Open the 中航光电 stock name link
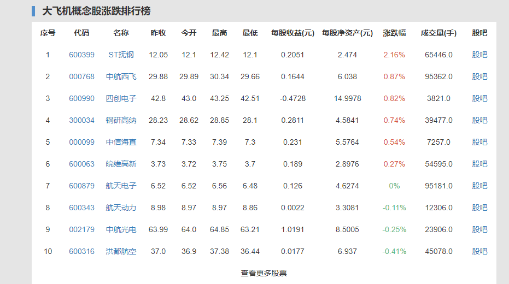 (121, 229)
